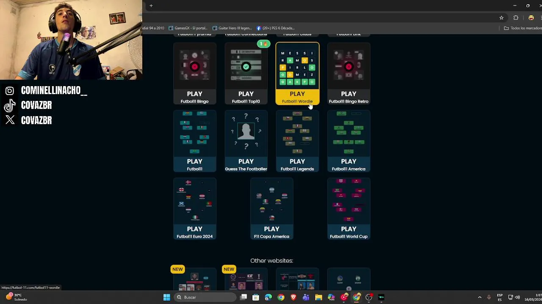542x304 pixels.
Task: Show hidden system tray icons
Action: (480, 297)
